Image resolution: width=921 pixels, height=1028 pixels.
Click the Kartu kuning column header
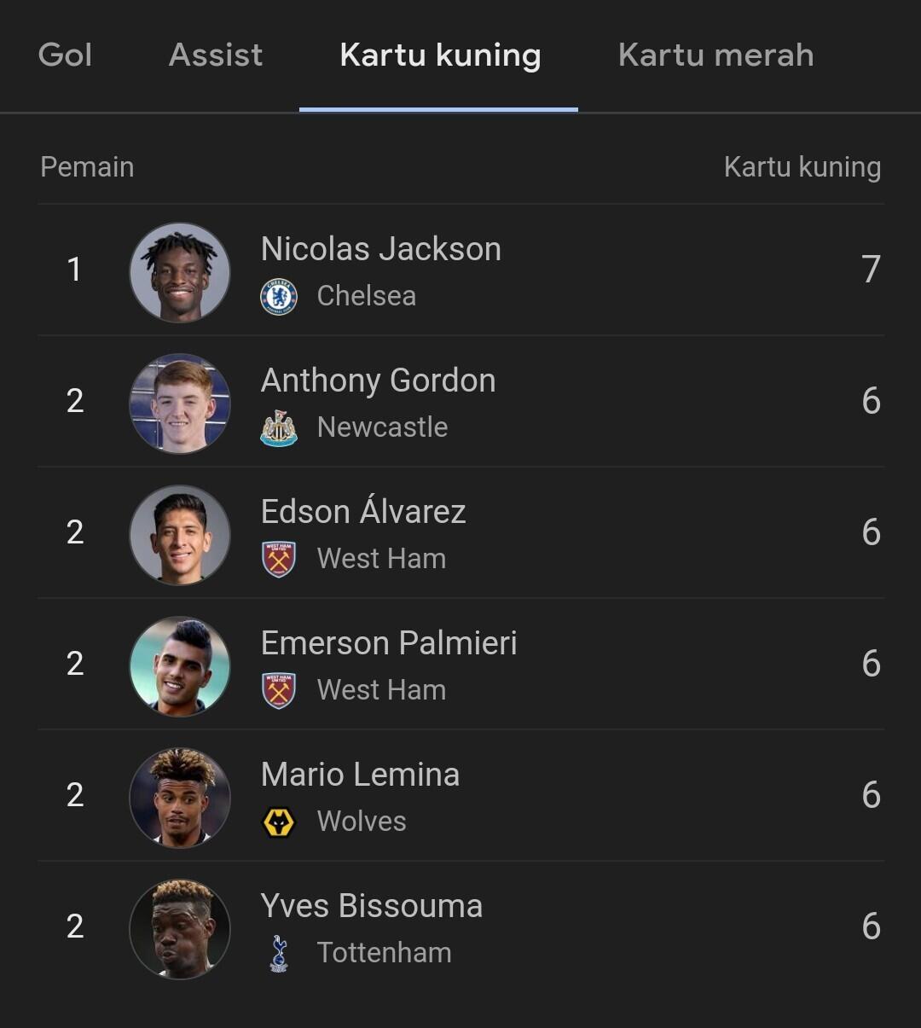pos(802,167)
